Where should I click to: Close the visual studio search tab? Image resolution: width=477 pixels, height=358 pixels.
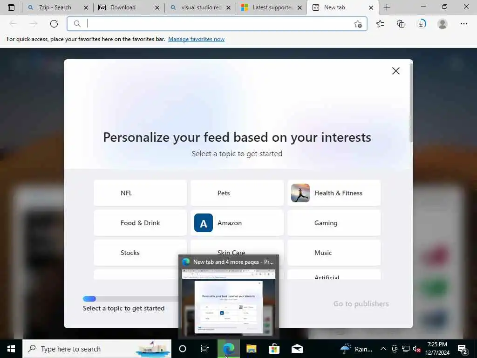[228, 7]
